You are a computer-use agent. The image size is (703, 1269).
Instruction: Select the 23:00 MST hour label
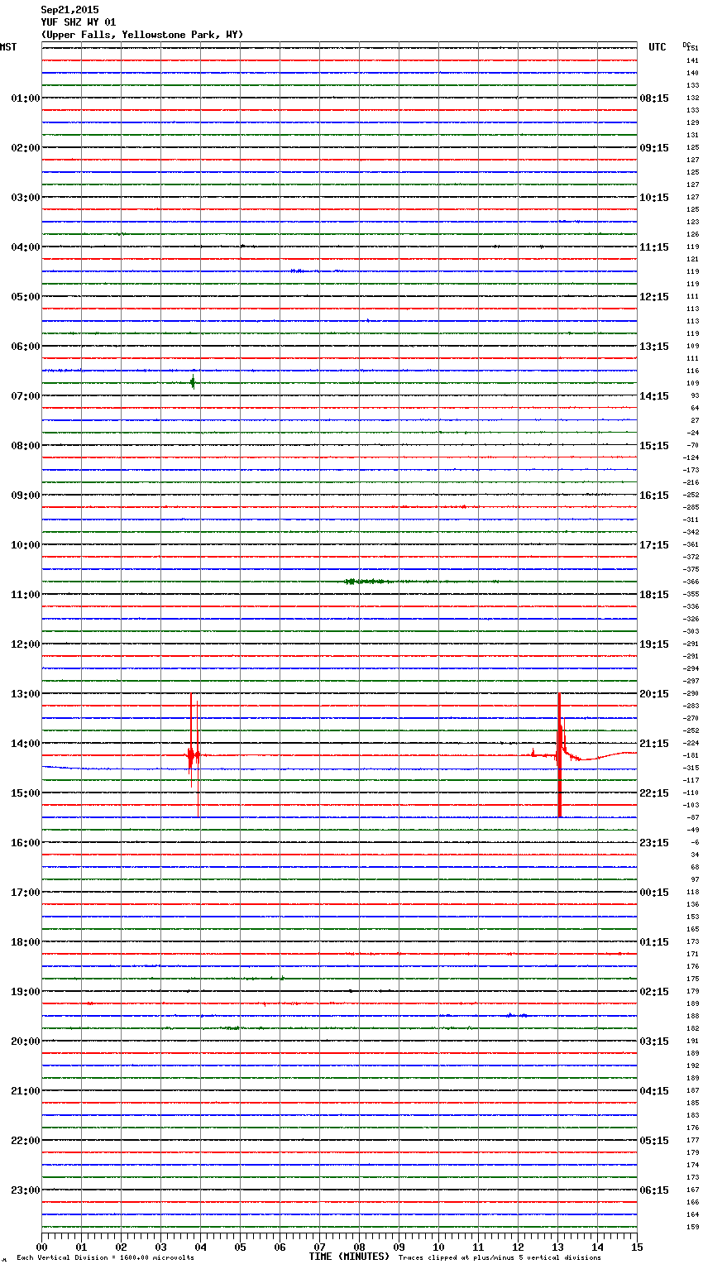[25, 1190]
